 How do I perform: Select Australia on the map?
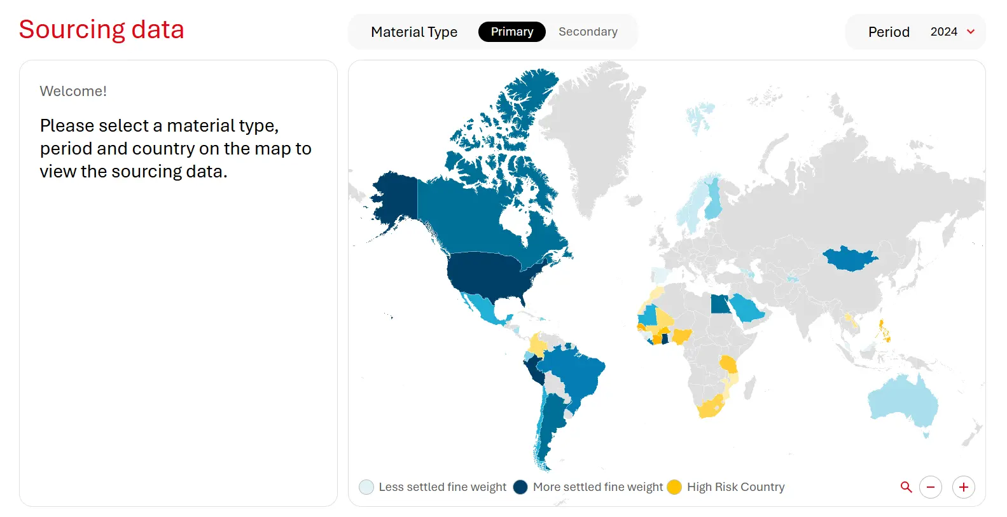[903, 401]
